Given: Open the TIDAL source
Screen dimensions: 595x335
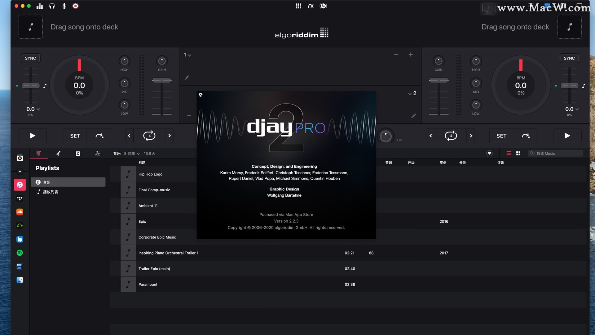Looking at the screenshot, I should point(20,198).
